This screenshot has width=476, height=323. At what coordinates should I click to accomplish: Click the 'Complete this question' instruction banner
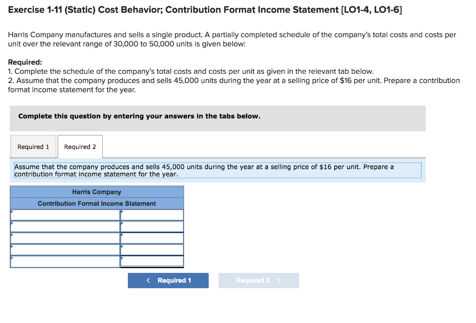218,118
